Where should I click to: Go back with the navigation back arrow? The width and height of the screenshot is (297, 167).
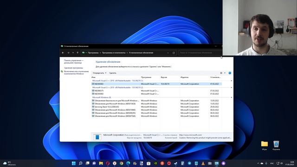pos(63,53)
